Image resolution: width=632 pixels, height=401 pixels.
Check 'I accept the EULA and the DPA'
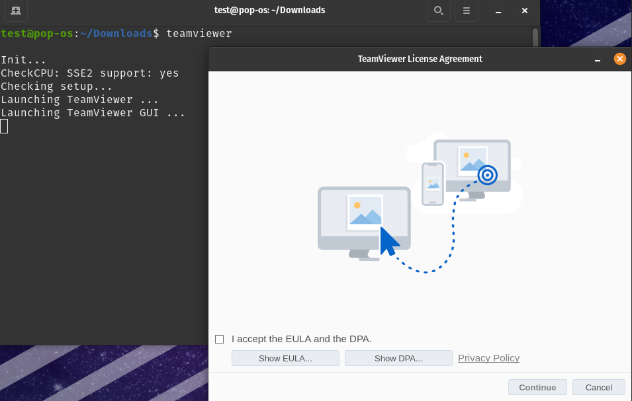[219, 340]
